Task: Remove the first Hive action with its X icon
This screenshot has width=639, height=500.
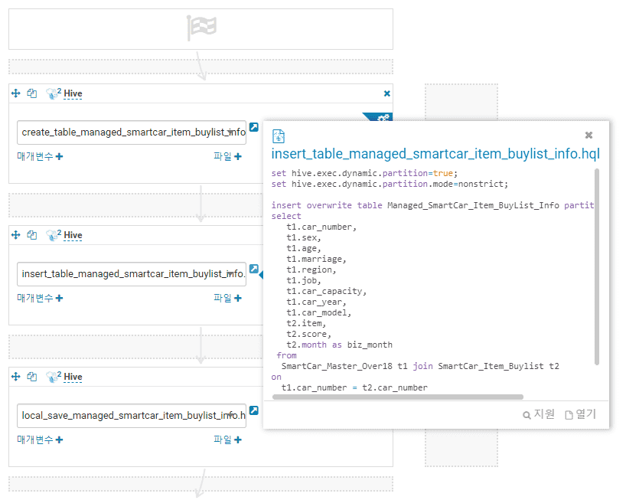Action: (x=386, y=93)
